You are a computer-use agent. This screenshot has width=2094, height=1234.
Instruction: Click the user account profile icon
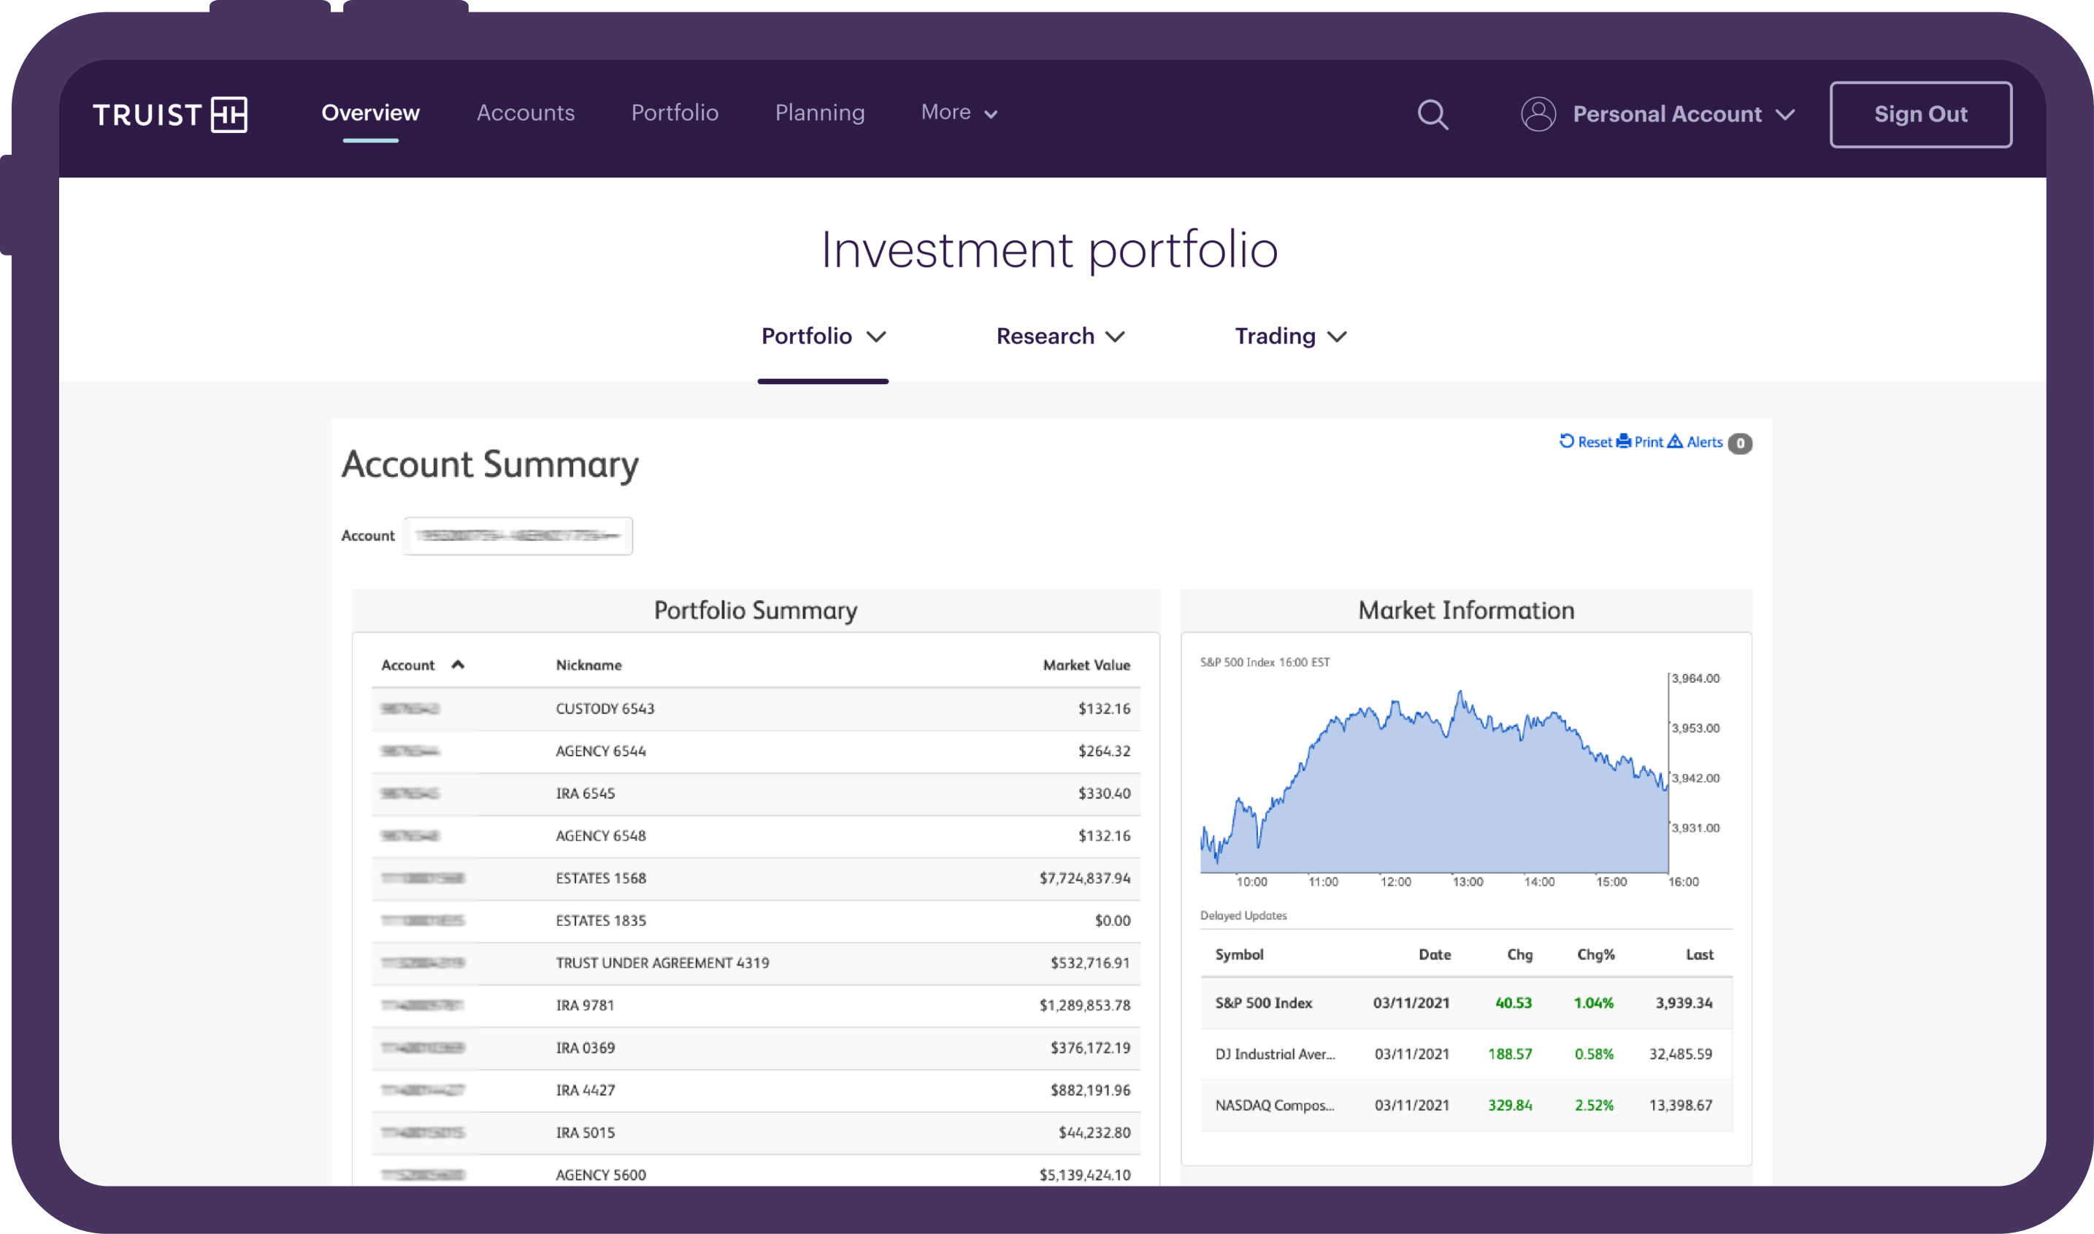pyautogui.click(x=1538, y=113)
